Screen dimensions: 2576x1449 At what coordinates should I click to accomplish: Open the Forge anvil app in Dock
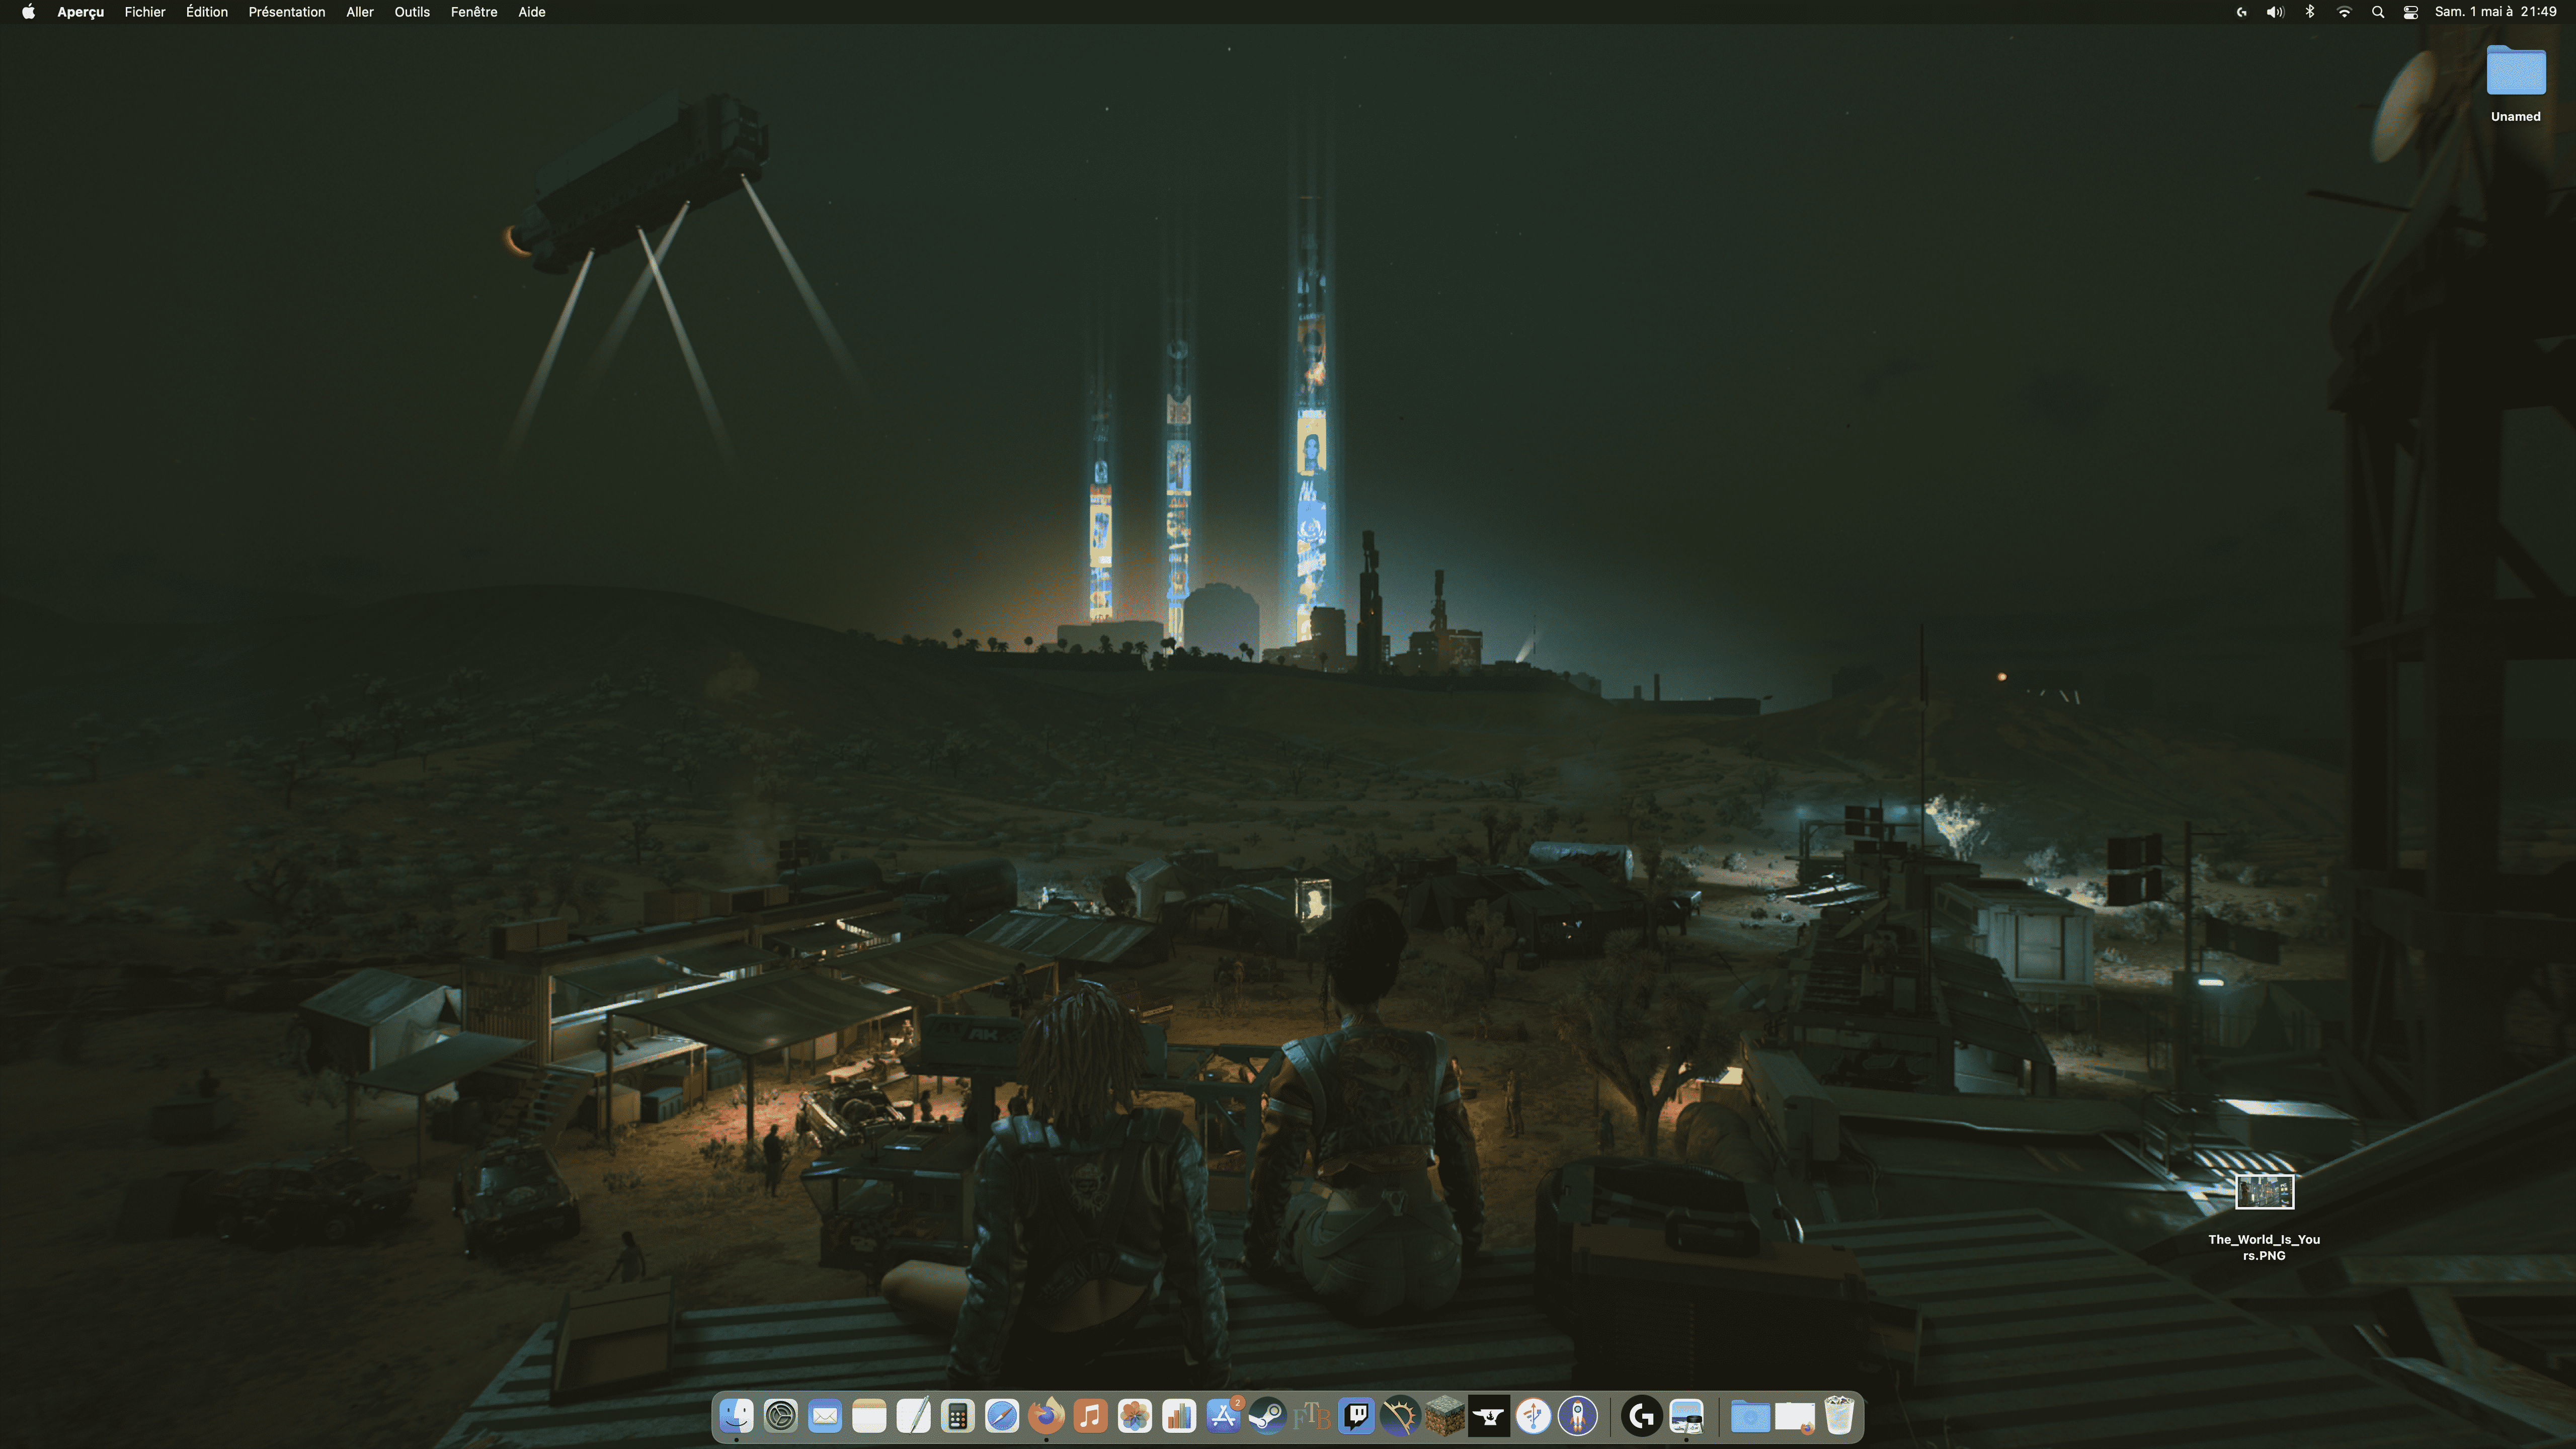(1488, 1416)
